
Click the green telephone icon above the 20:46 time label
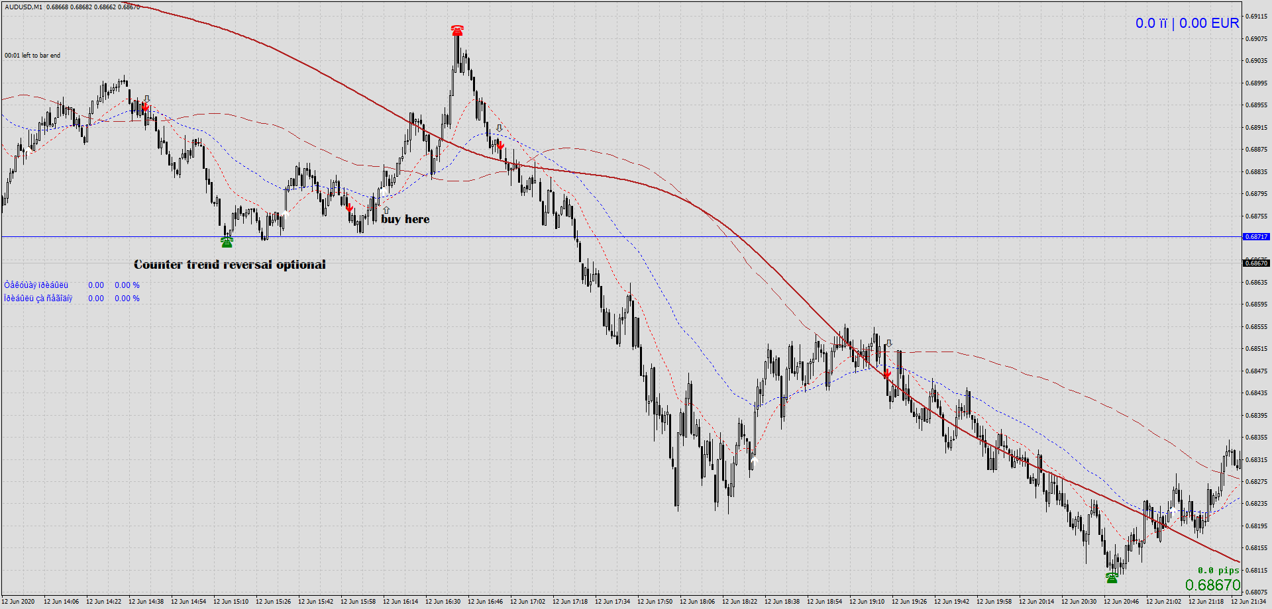point(1112,578)
